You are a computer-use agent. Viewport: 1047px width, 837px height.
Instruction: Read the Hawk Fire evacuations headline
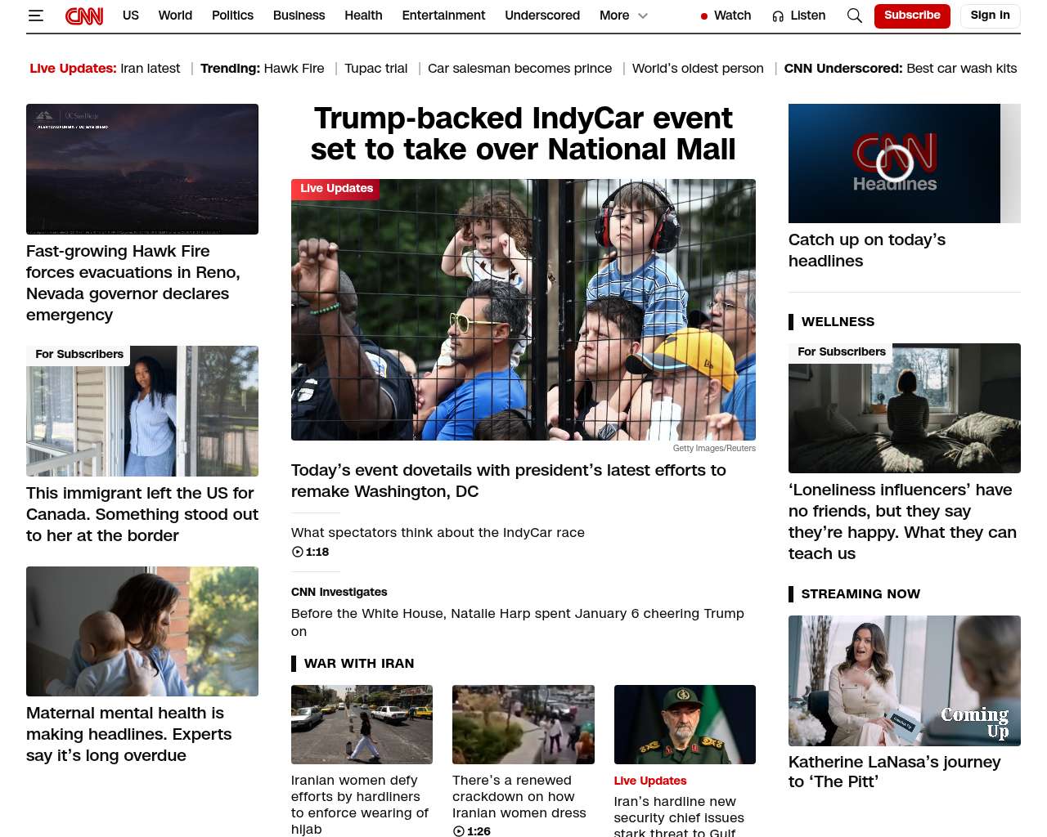(133, 283)
